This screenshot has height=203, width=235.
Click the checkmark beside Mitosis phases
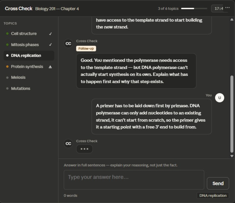(50, 45)
